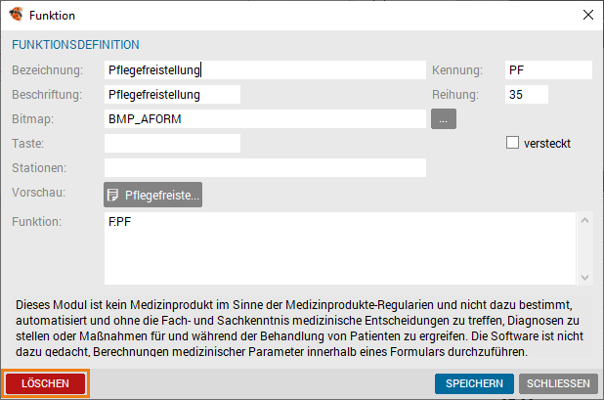Save changes with SPEICHERN button

tap(474, 383)
